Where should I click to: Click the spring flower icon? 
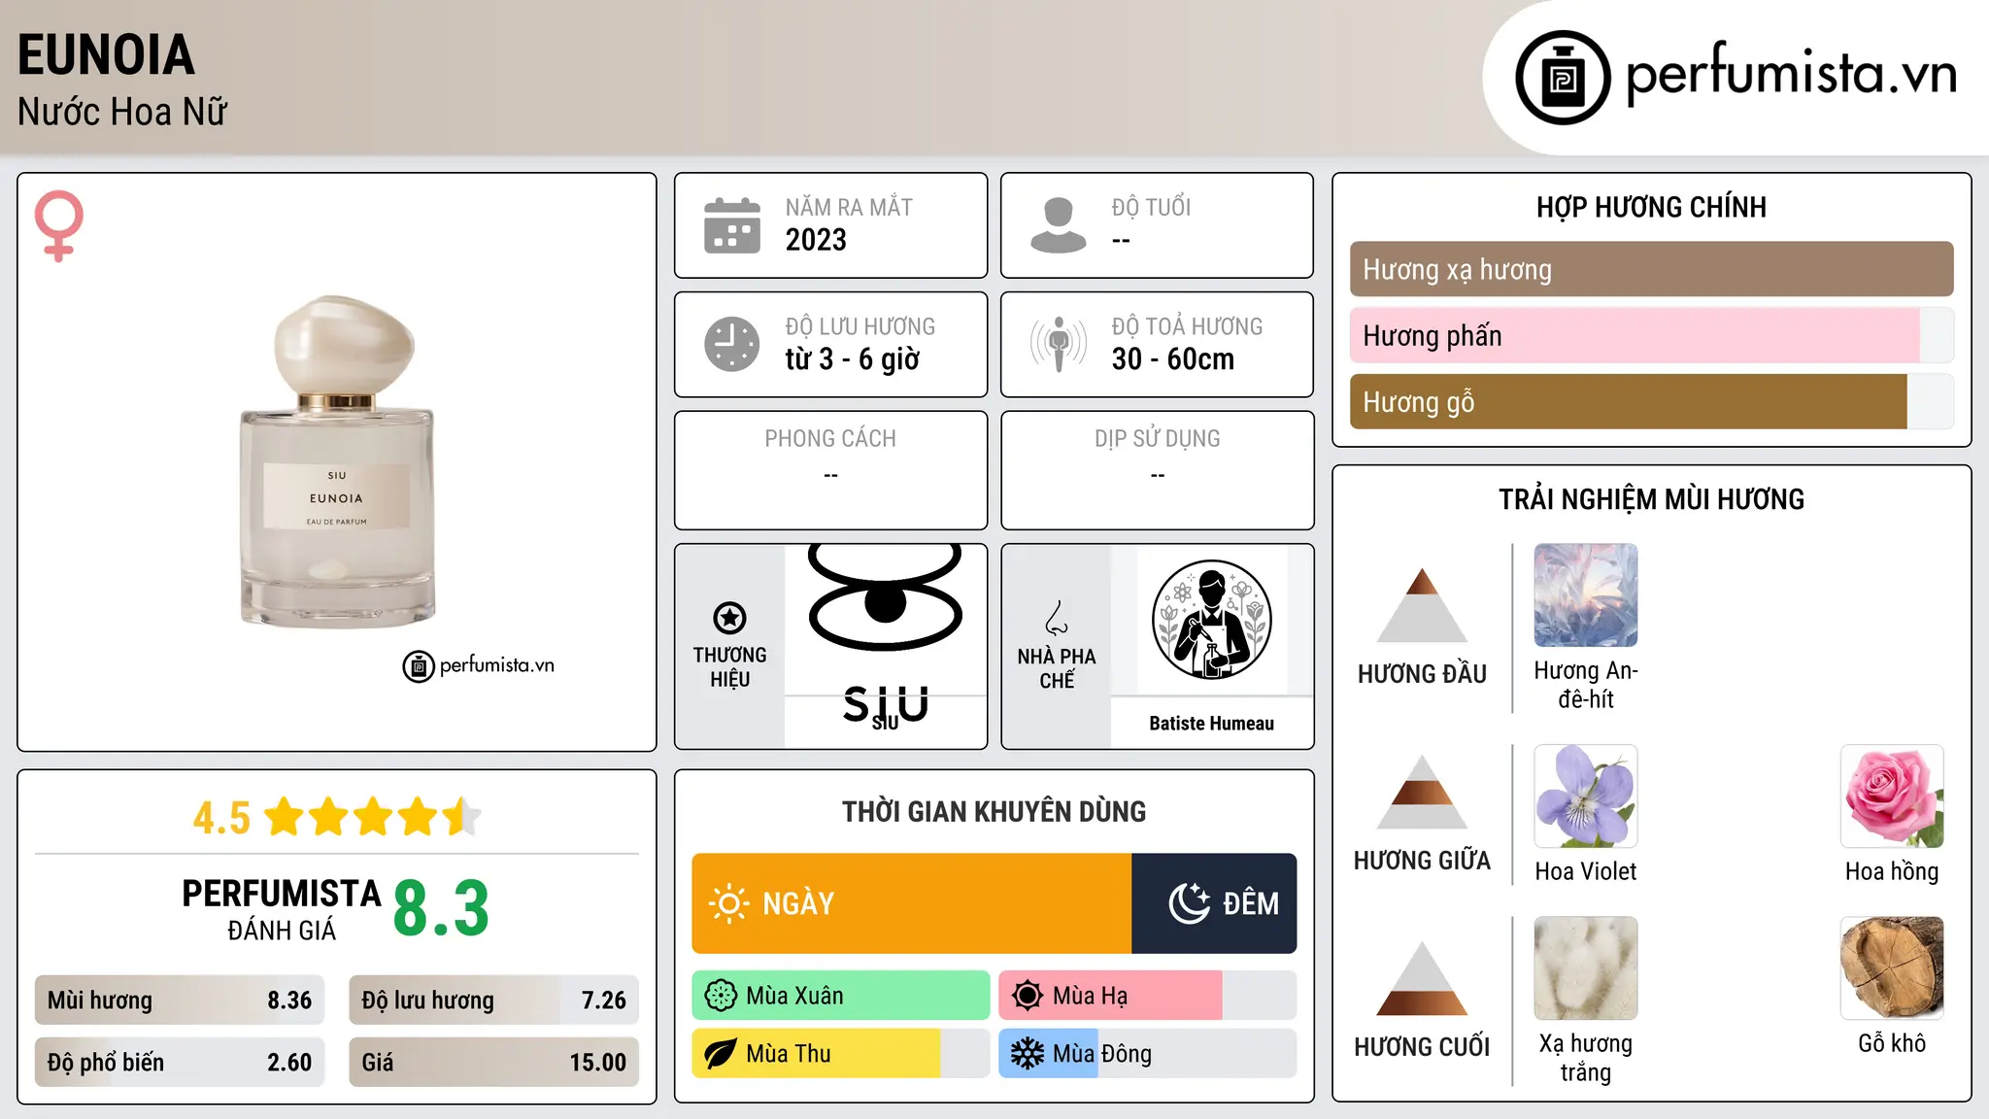pos(721,996)
